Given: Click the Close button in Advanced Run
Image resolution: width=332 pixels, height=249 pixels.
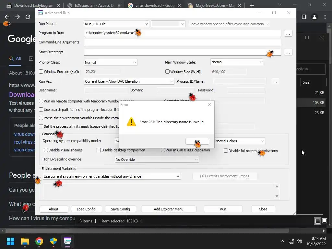Looking at the screenshot, I should [263, 209].
